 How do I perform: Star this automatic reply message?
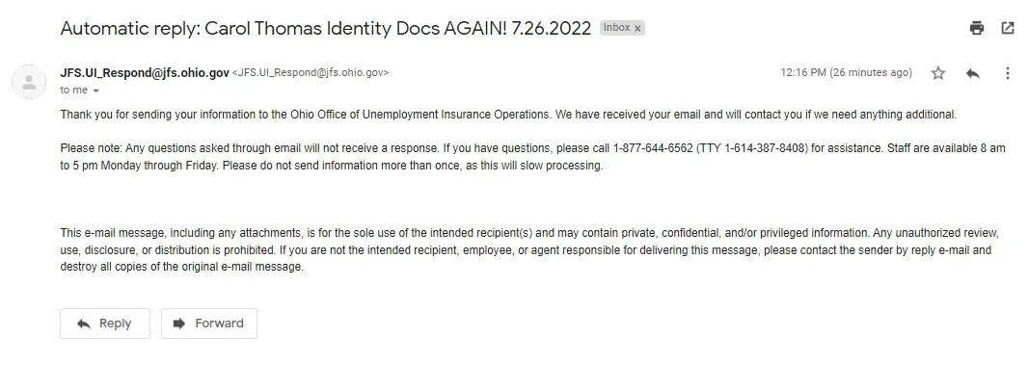point(938,73)
